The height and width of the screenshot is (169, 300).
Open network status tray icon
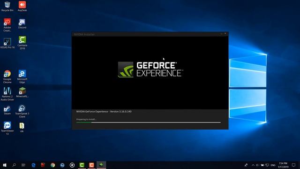click(x=267, y=165)
